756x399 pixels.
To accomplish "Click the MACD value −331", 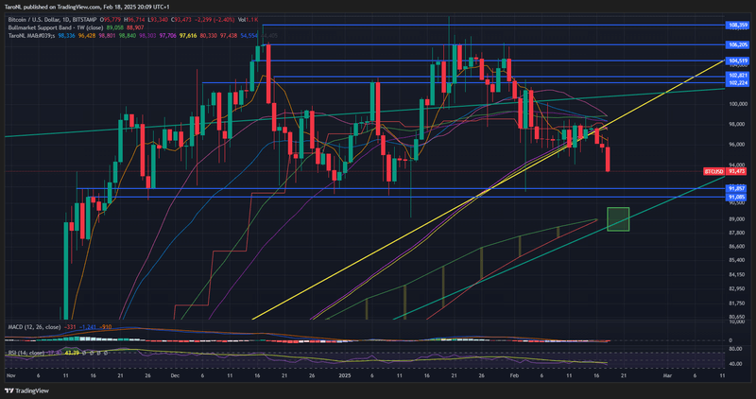I will click(x=70, y=327).
